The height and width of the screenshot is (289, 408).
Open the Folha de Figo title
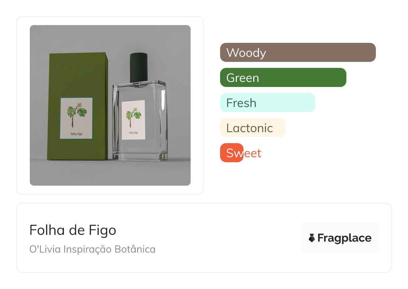73,230
